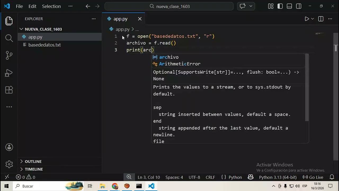Show additional views ellipsis in activity bar

(9, 107)
